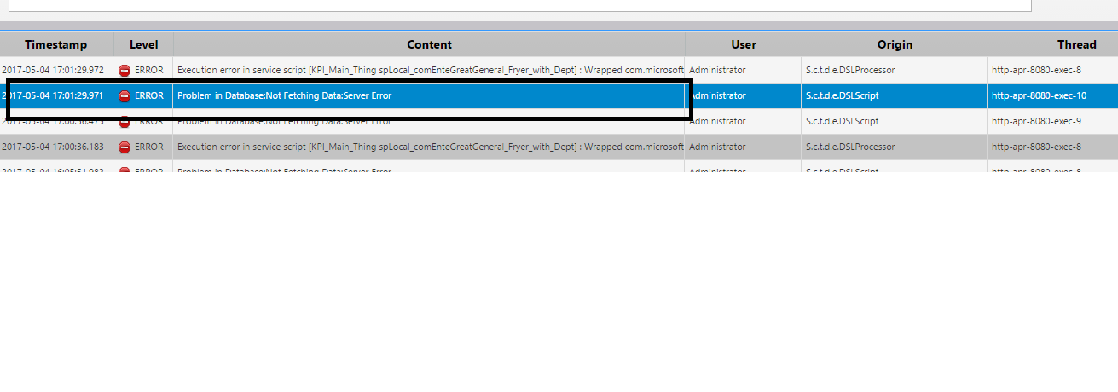Click thread http-apr-8080-exec-8 in the 17:00:36.183 row
This screenshot has width=1118, height=392.
pos(1036,147)
